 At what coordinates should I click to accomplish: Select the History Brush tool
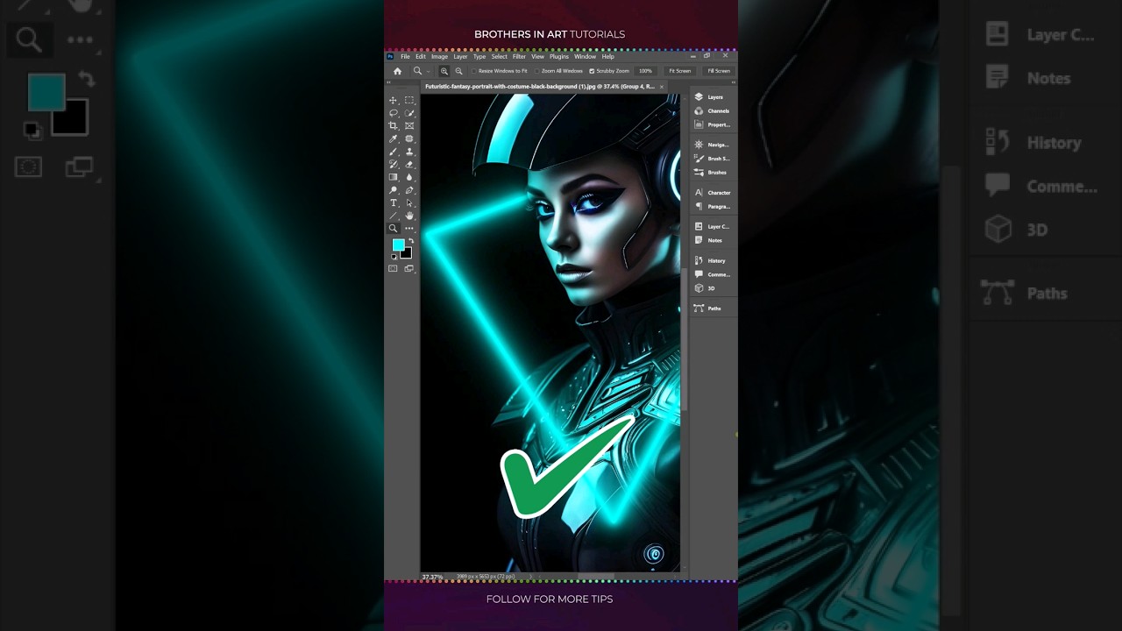click(x=394, y=164)
